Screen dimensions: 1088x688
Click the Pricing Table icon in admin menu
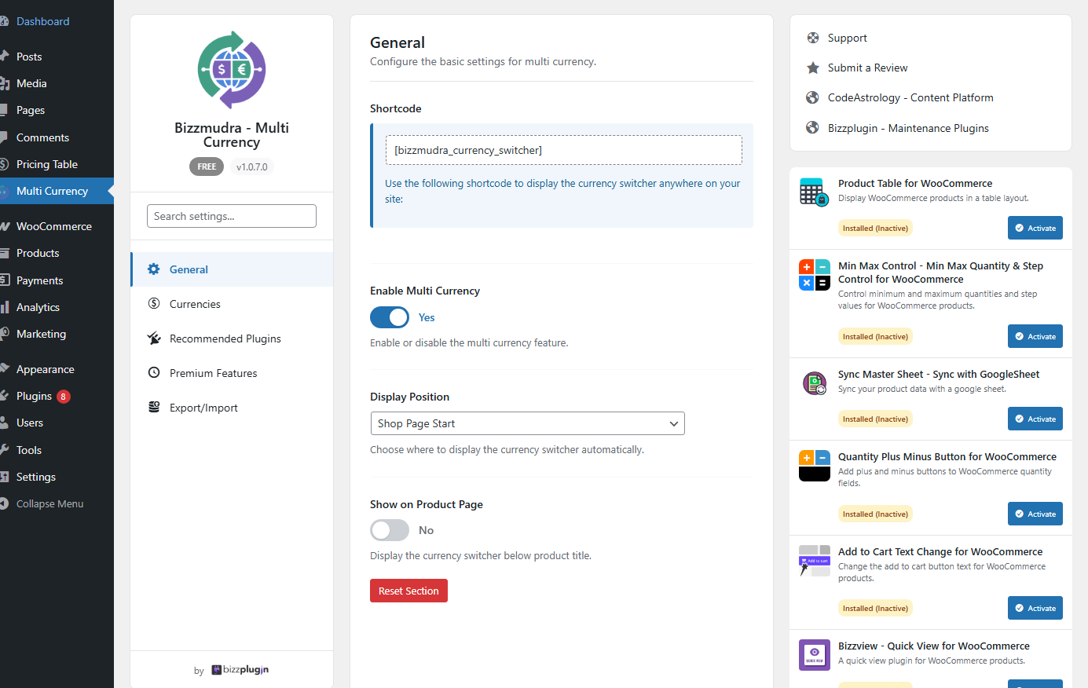click(4, 164)
